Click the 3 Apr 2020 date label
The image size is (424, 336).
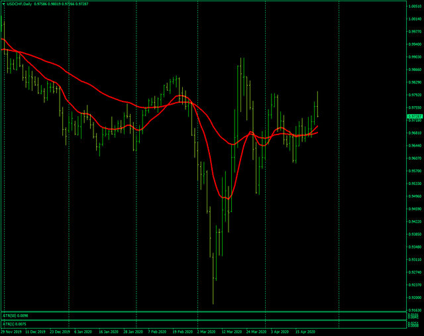(x=280, y=331)
